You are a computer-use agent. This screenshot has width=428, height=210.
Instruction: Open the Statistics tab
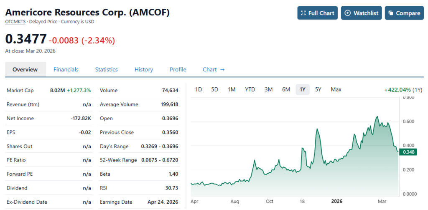coord(106,69)
